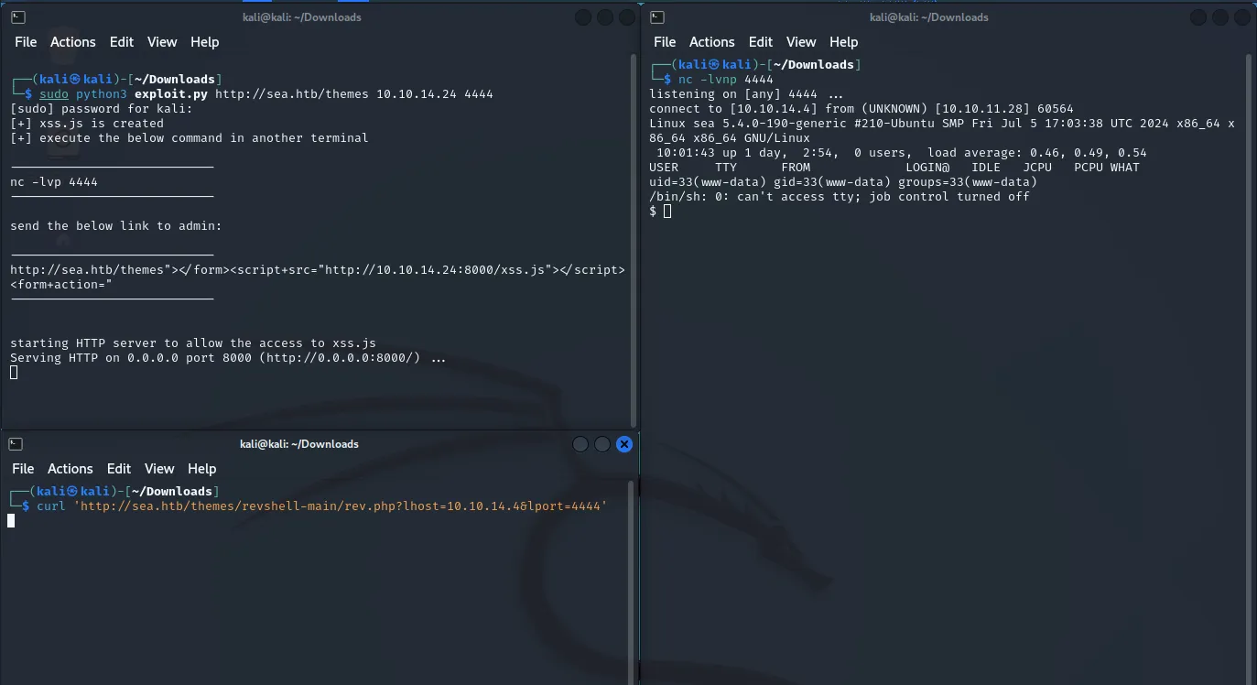The width and height of the screenshot is (1257, 685).
Task: Minimize the top-left exploit.py terminal window
Action: coord(583,17)
